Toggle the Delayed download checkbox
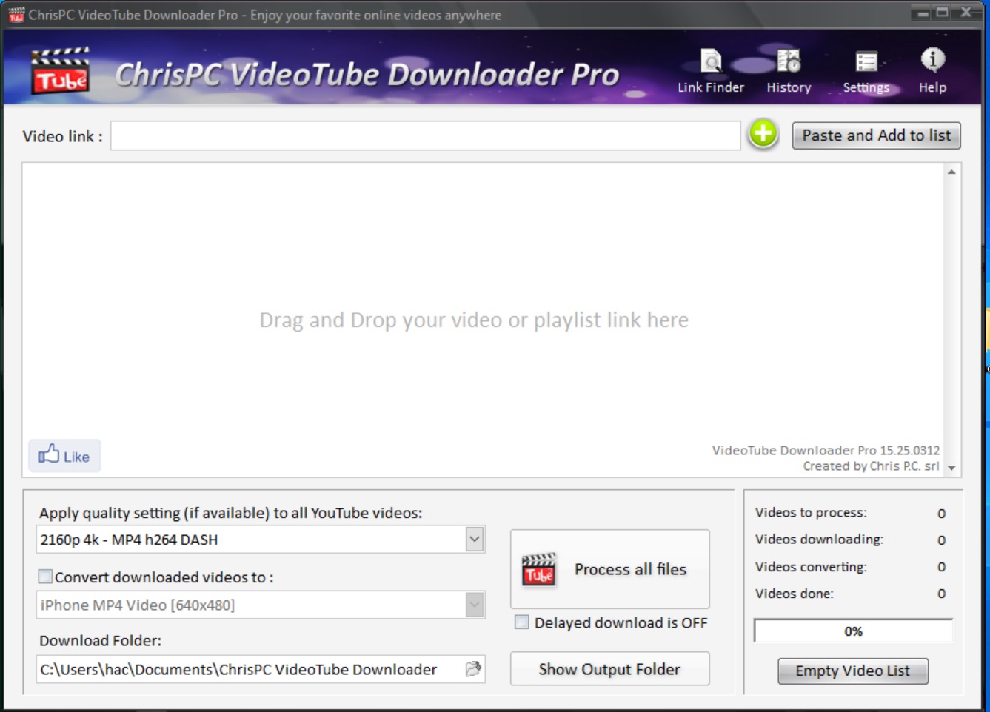The width and height of the screenshot is (990, 712). [x=522, y=622]
